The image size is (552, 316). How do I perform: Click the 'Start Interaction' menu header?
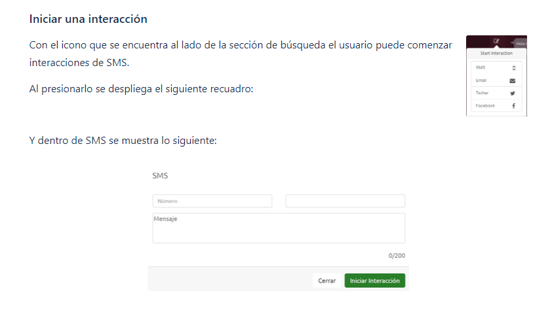(496, 53)
